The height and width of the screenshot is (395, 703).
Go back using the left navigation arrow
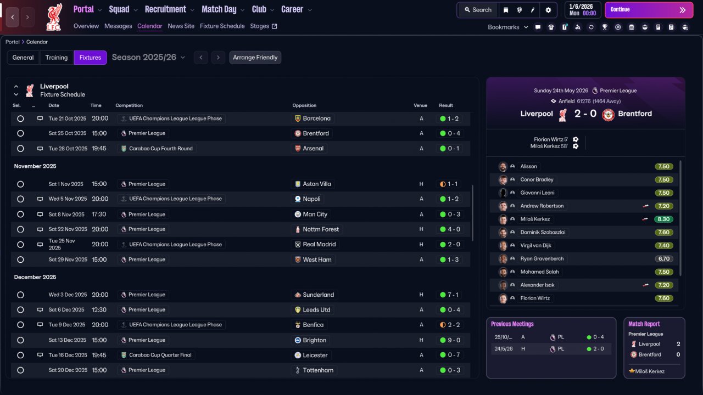(13, 17)
